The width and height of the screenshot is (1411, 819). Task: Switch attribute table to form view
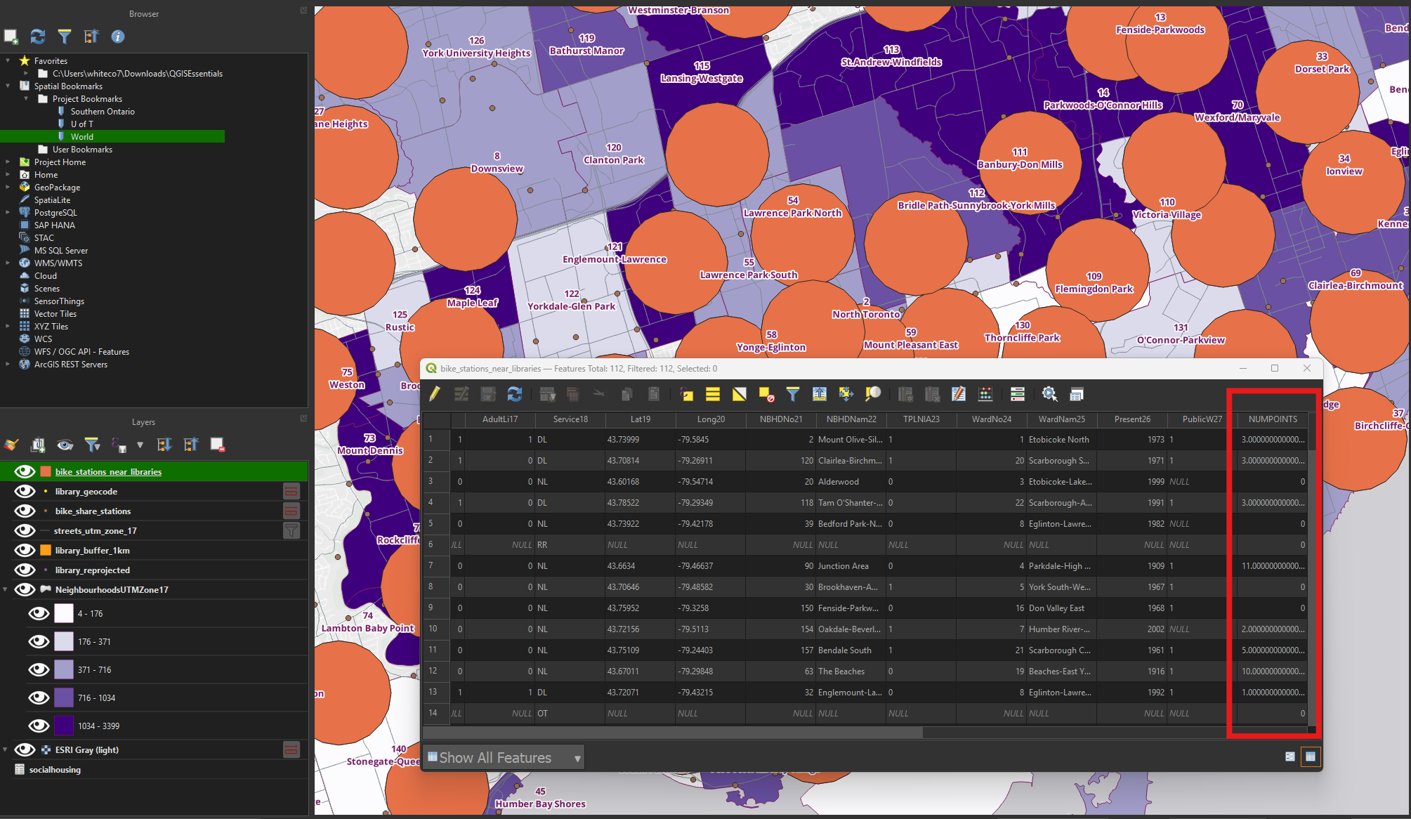pos(1290,756)
